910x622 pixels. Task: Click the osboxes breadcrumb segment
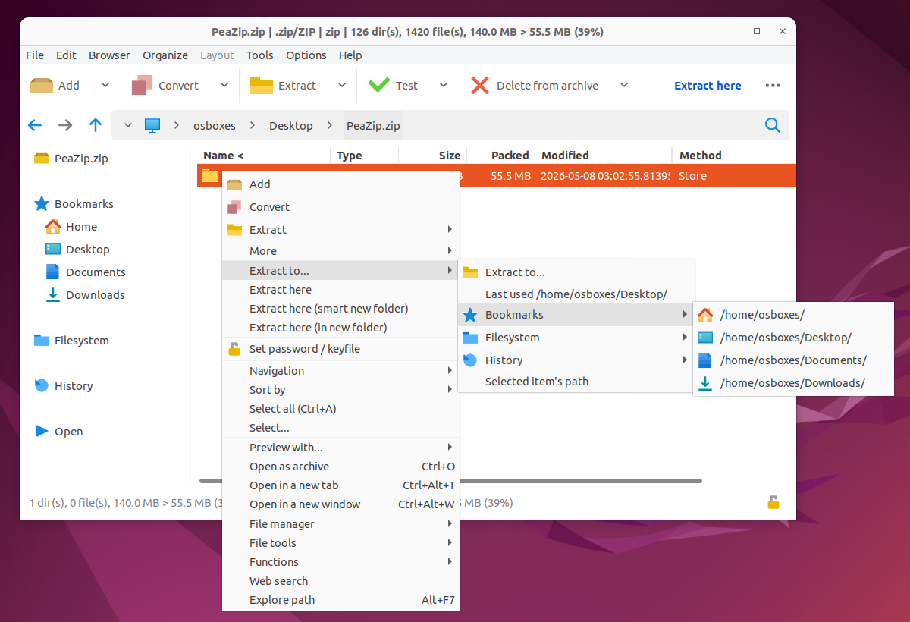215,126
